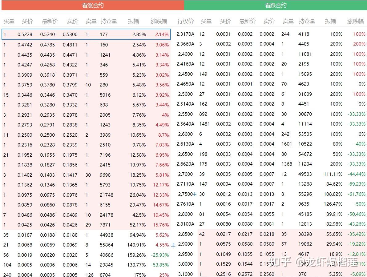Click call latest price 0.3780

coord(47,85)
